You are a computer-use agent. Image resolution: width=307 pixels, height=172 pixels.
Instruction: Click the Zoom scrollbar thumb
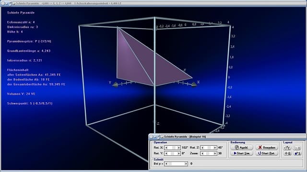pyautogui.click(x=208, y=153)
